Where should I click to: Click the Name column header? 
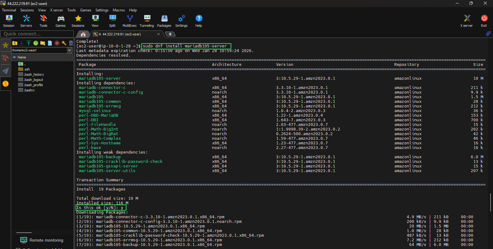click(42, 57)
